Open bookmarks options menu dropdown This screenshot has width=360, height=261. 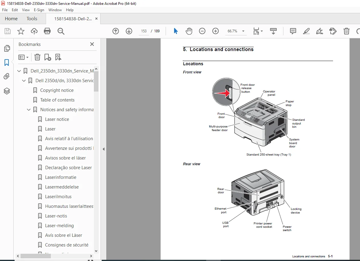click(23, 57)
